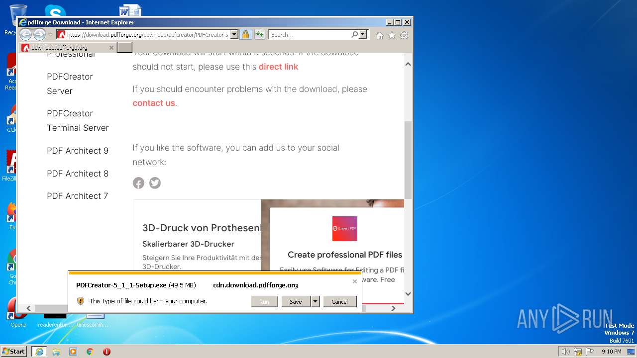This screenshot has width=637, height=358.
Task: Open PDF Architect 9 in the sidebar
Action: (78, 151)
